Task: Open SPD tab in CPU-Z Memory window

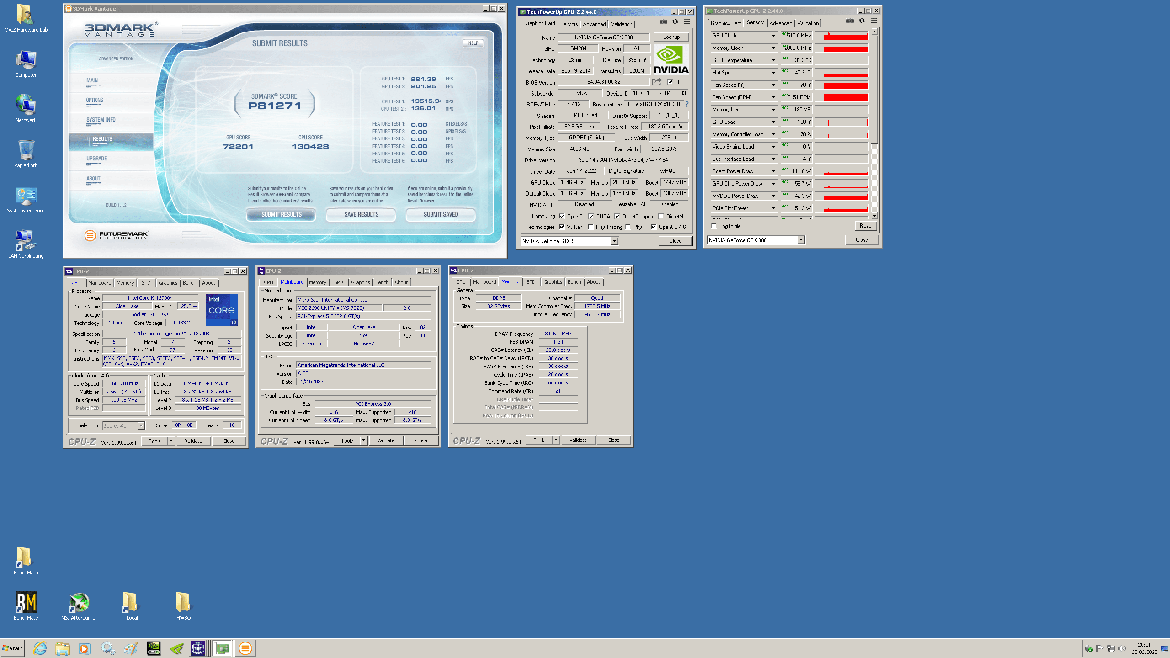Action: pos(531,282)
